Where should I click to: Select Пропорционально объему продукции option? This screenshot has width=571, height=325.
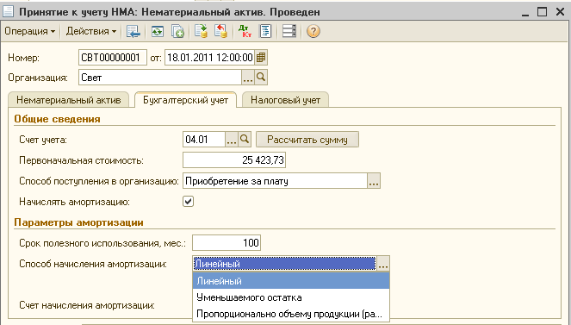point(291,314)
